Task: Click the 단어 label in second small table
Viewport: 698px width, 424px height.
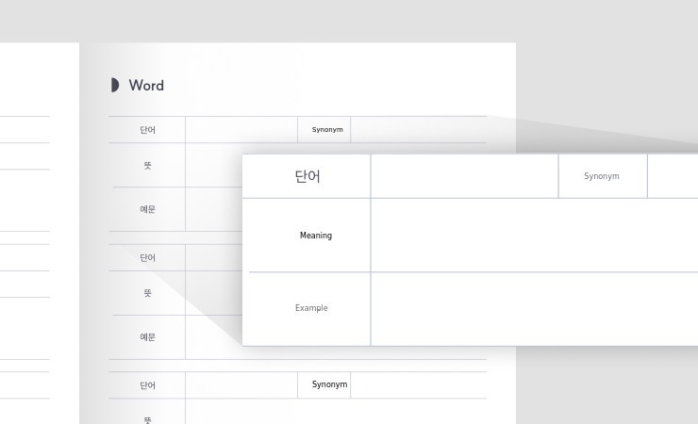Action: pyautogui.click(x=148, y=257)
